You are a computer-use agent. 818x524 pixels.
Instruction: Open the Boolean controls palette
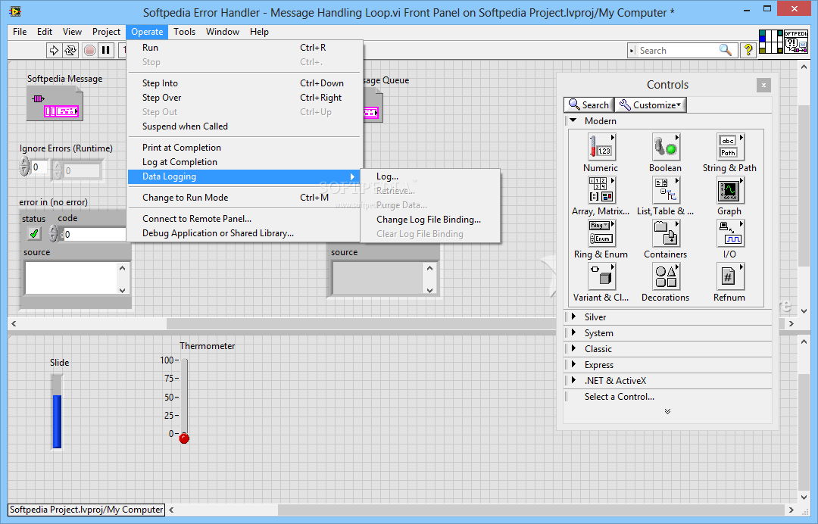pyautogui.click(x=665, y=146)
